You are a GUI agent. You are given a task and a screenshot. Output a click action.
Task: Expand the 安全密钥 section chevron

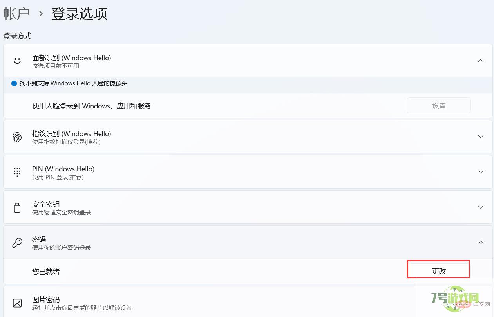[481, 207]
